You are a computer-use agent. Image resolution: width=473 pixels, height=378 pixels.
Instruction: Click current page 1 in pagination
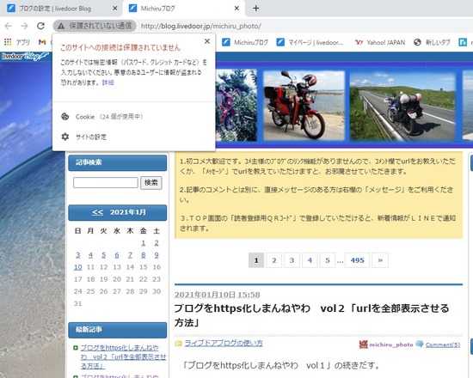[256, 260]
